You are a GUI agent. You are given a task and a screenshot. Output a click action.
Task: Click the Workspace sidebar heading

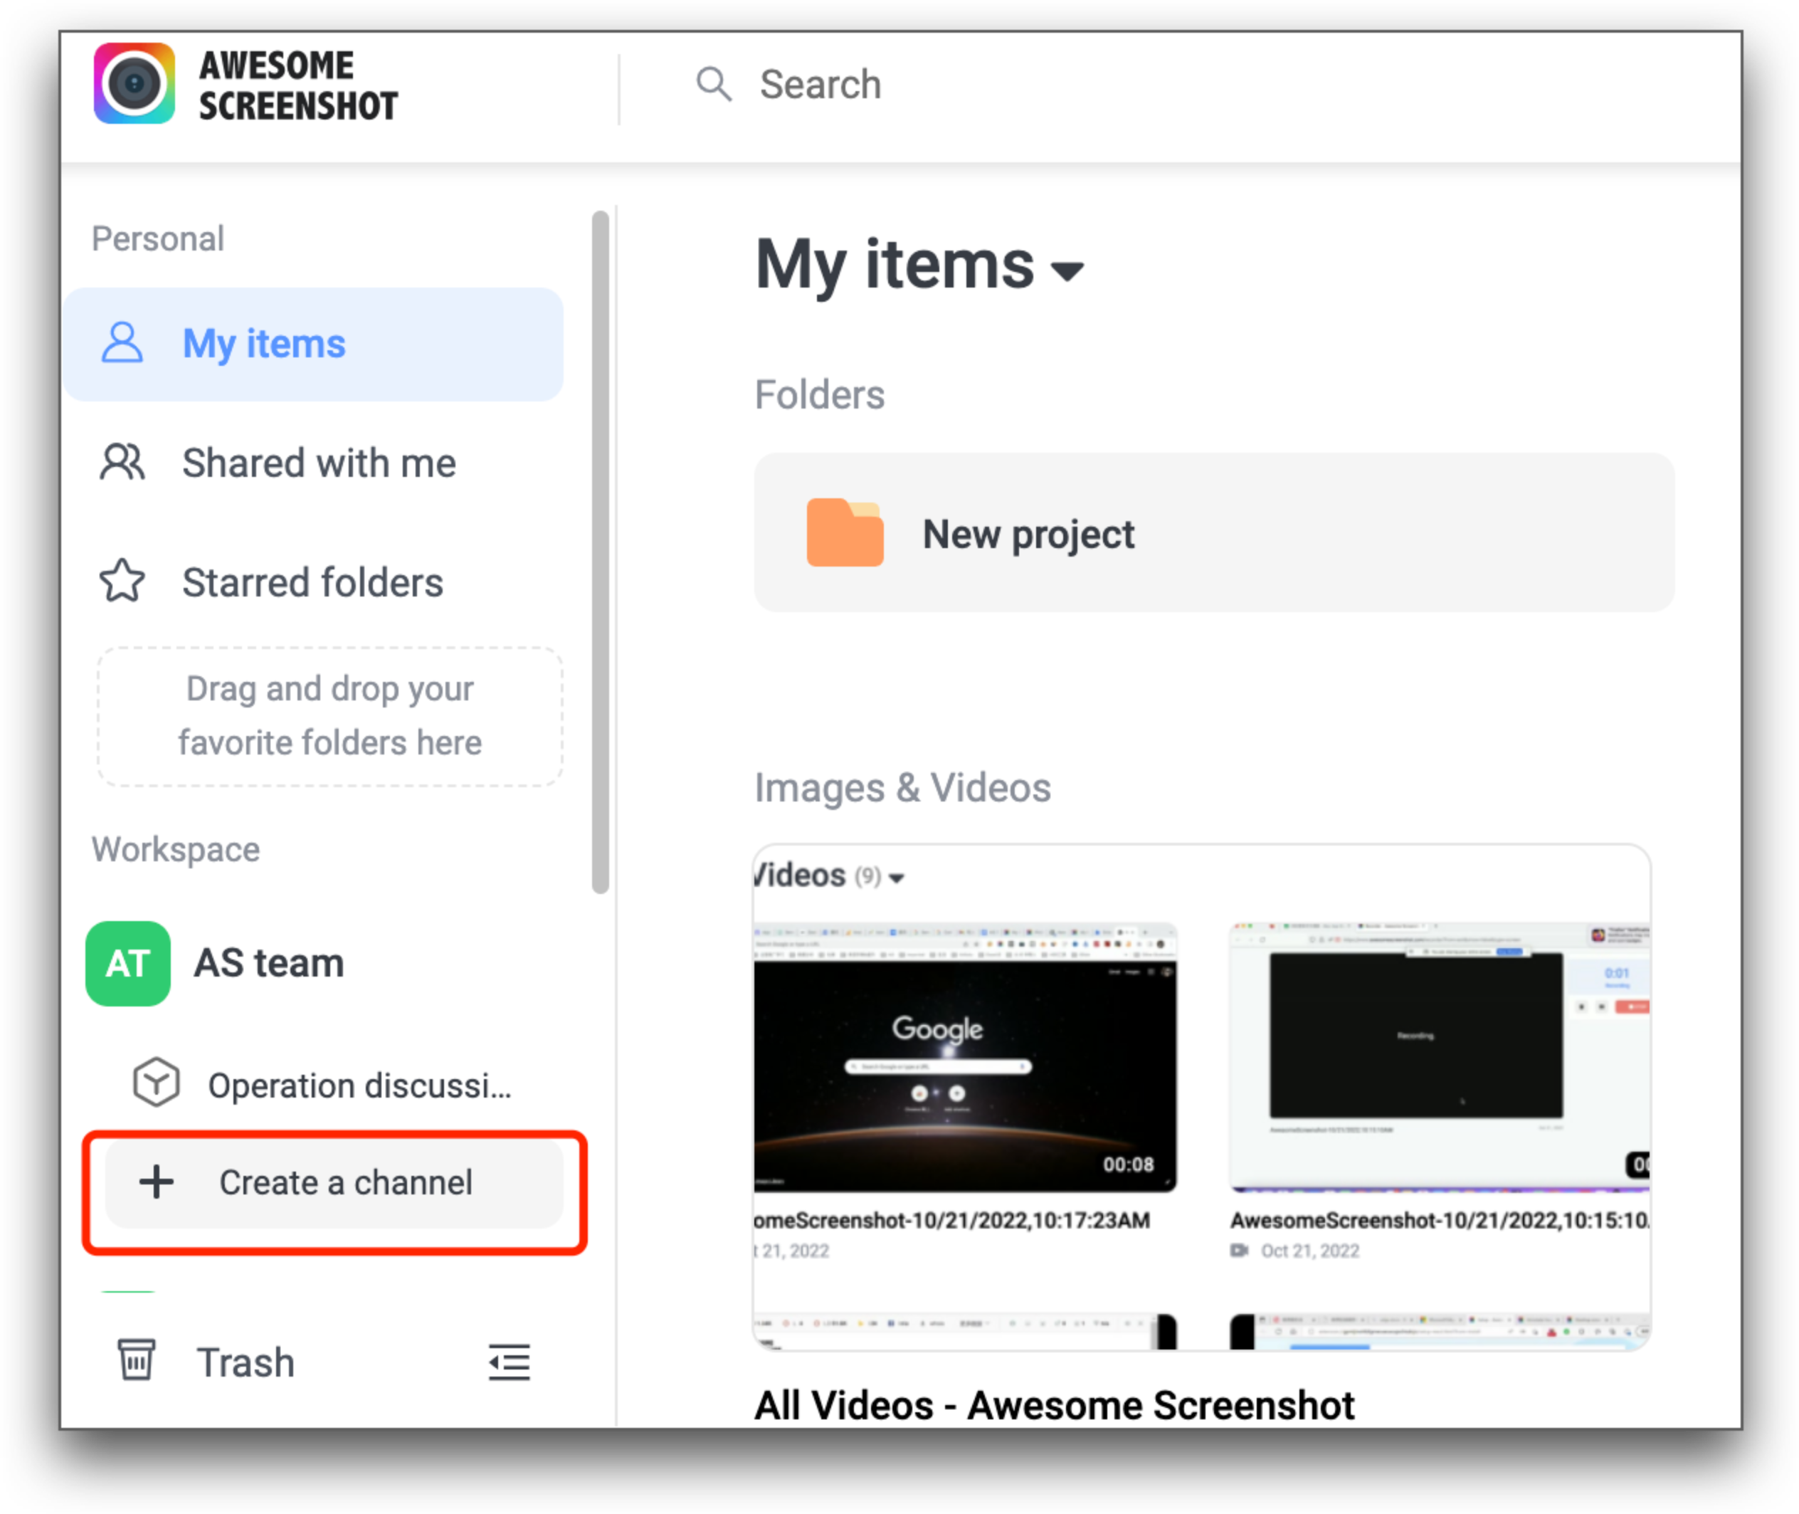click(x=176, y=850)
